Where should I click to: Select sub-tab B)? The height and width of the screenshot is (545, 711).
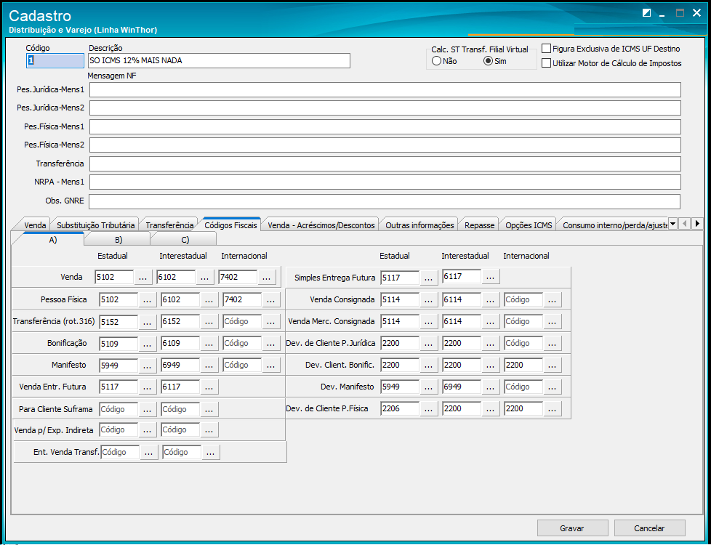point(118,240)
